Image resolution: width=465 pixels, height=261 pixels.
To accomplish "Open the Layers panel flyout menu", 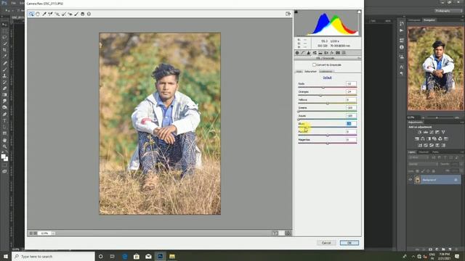I will pos(462,152).
